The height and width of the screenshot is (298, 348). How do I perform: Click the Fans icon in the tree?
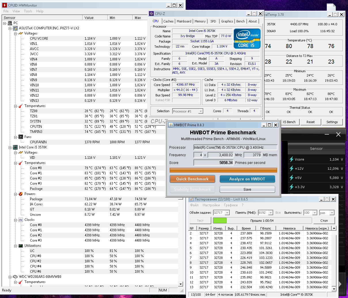coord(21,137)
